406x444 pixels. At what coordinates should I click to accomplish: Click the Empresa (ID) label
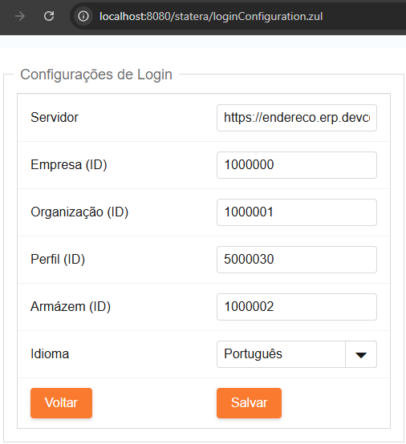click(69, 165)
